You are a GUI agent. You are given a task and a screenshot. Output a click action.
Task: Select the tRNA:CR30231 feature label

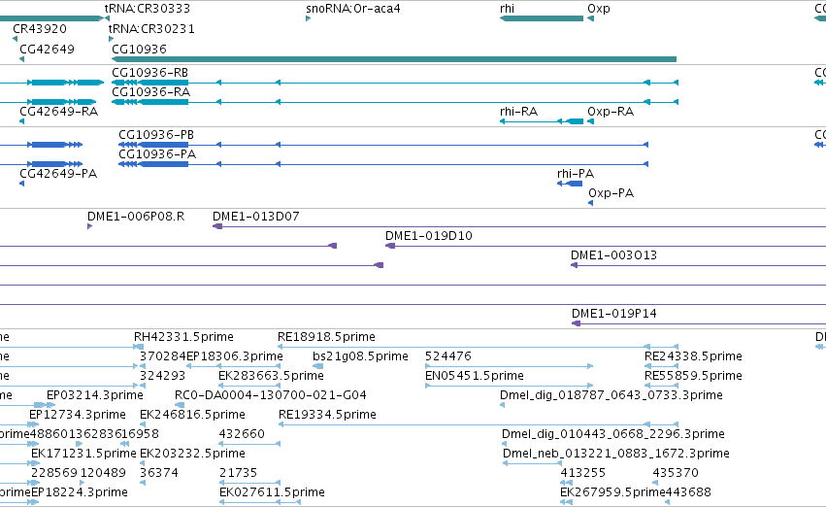click(x=151, y=29)
